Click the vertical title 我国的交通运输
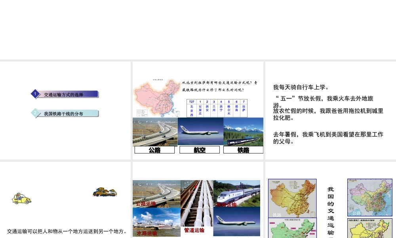 point(331,213)
